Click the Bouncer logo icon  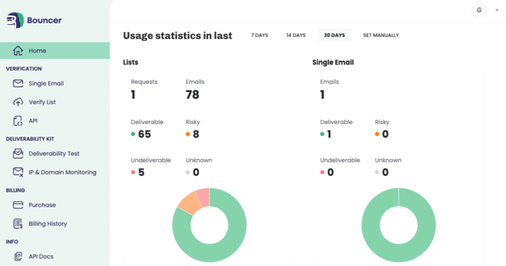[x=16, y=20]
